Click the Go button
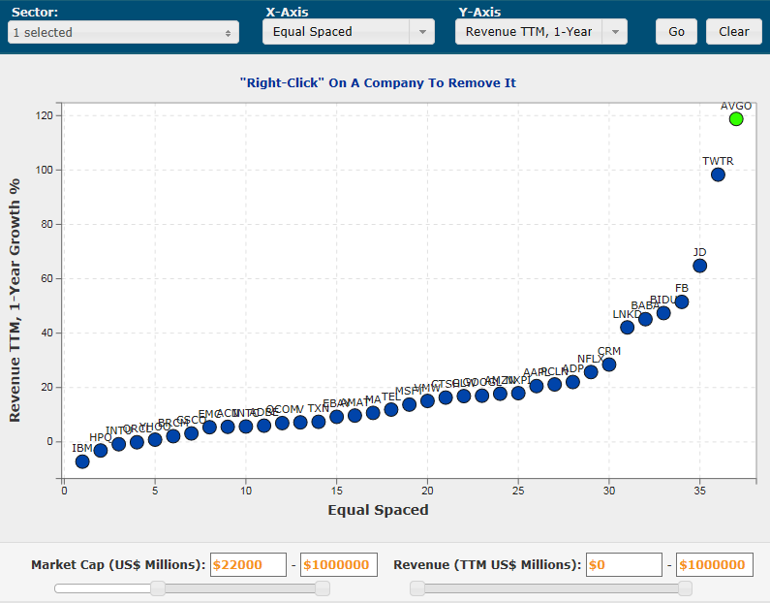The image size is (770, 603). (x=676, y=32)
